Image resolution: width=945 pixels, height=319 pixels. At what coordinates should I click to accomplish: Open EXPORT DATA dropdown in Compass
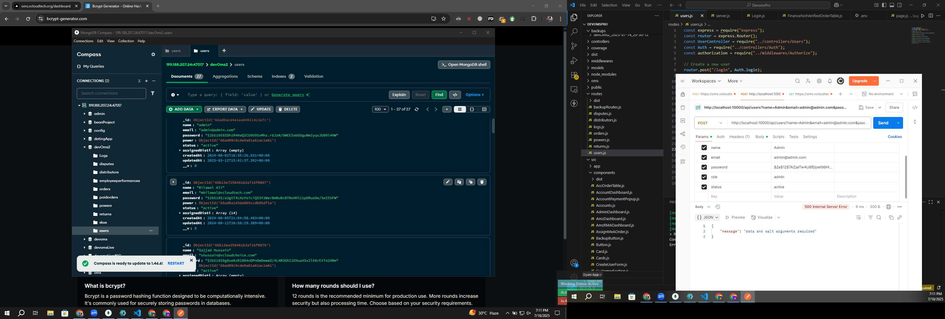pyautogui.click(x=225, y=109)
